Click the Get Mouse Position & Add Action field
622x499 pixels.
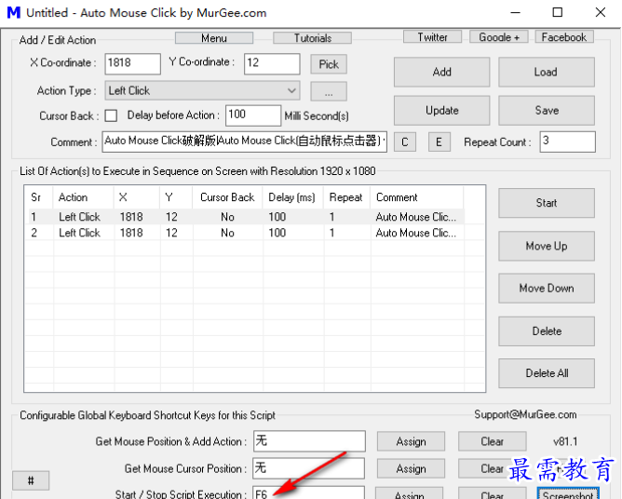click(x=309, y=441)
